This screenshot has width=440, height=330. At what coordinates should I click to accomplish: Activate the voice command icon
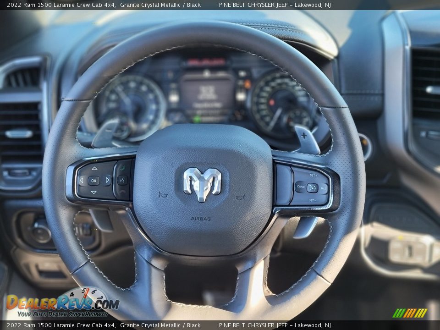point(123,180)
